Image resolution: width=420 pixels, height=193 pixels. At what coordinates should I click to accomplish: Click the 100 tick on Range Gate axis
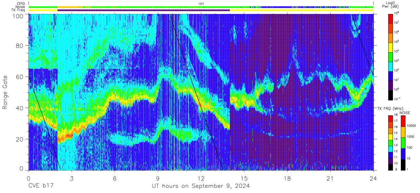pos(18,16)
